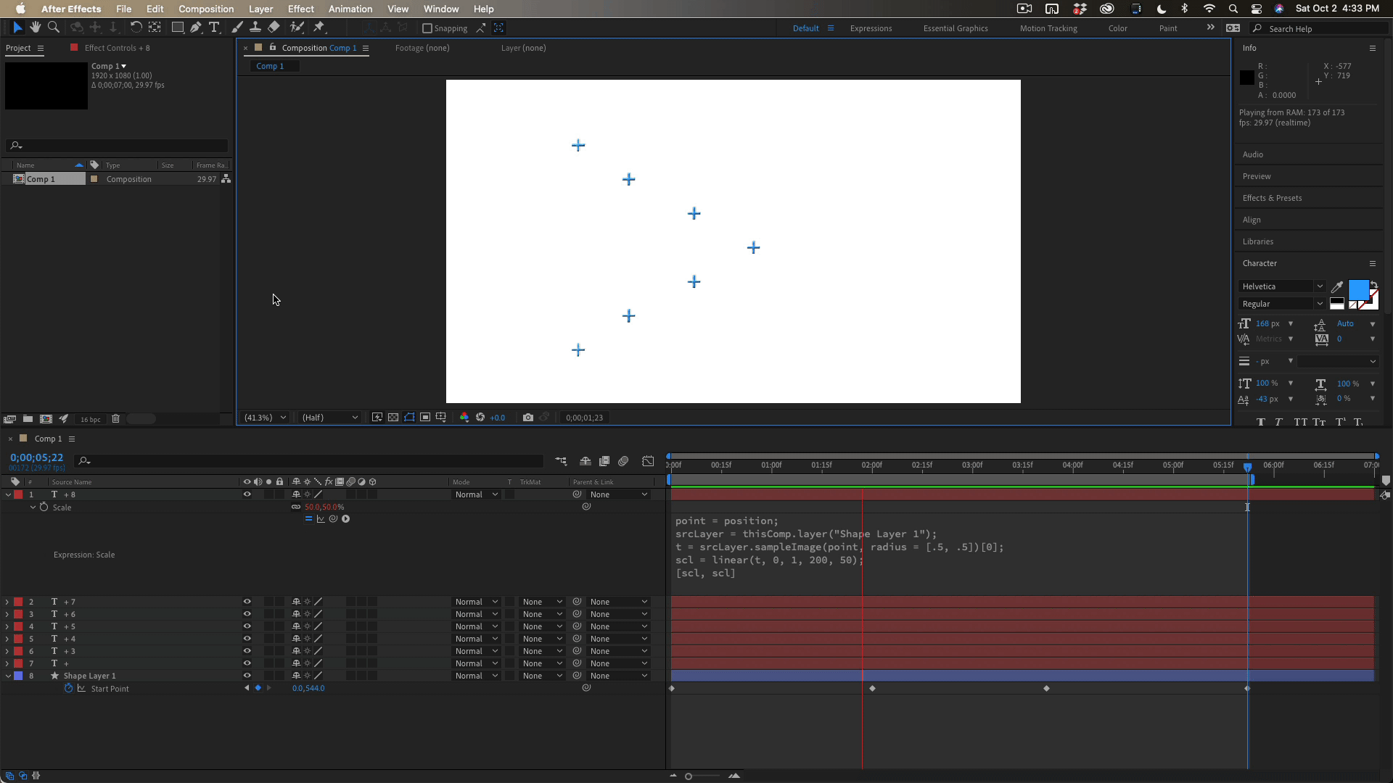Viewport: 1393px width, 783px height.
Task: Select the Zoom magnifier tool
Action: [x=53, y=28]
